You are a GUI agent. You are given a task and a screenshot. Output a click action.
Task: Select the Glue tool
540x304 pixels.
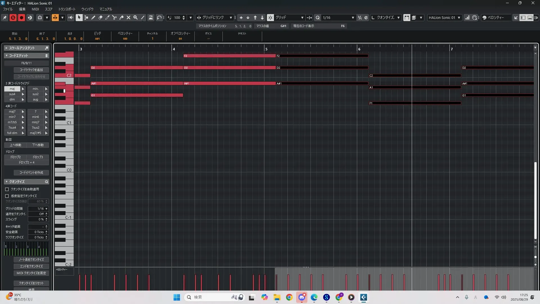click(x=121, y=17)
